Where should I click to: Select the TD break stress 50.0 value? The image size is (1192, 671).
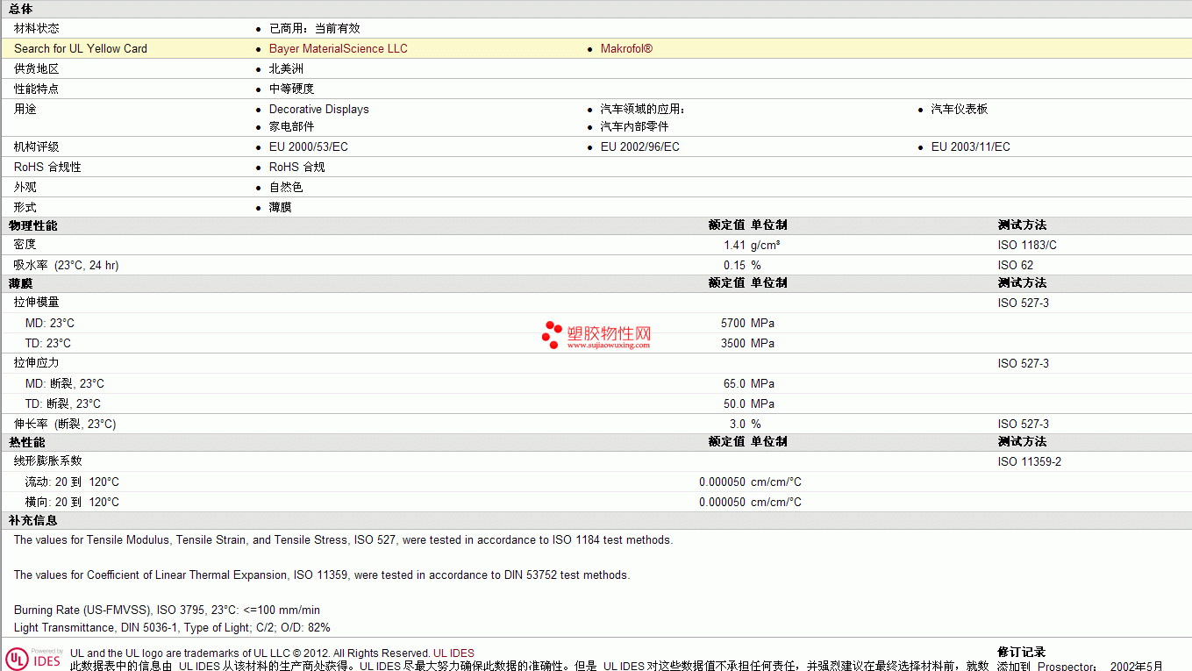point(734,403)
